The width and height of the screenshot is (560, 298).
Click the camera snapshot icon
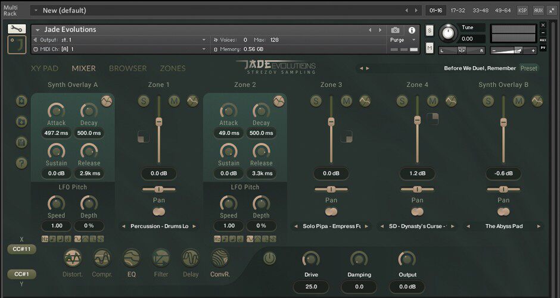coord(395,30)
